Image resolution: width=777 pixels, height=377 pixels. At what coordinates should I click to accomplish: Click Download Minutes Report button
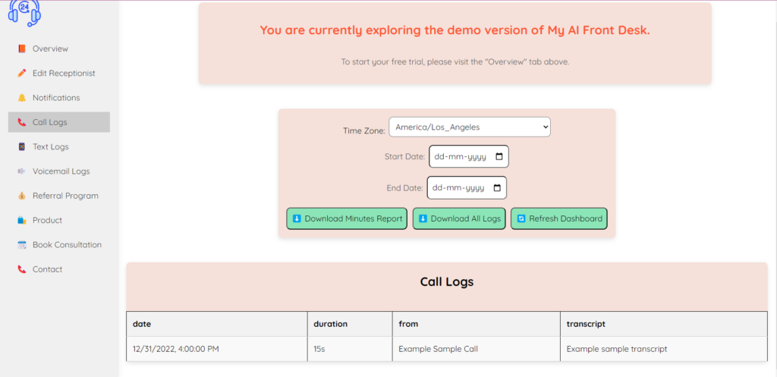tap(347, 218)
